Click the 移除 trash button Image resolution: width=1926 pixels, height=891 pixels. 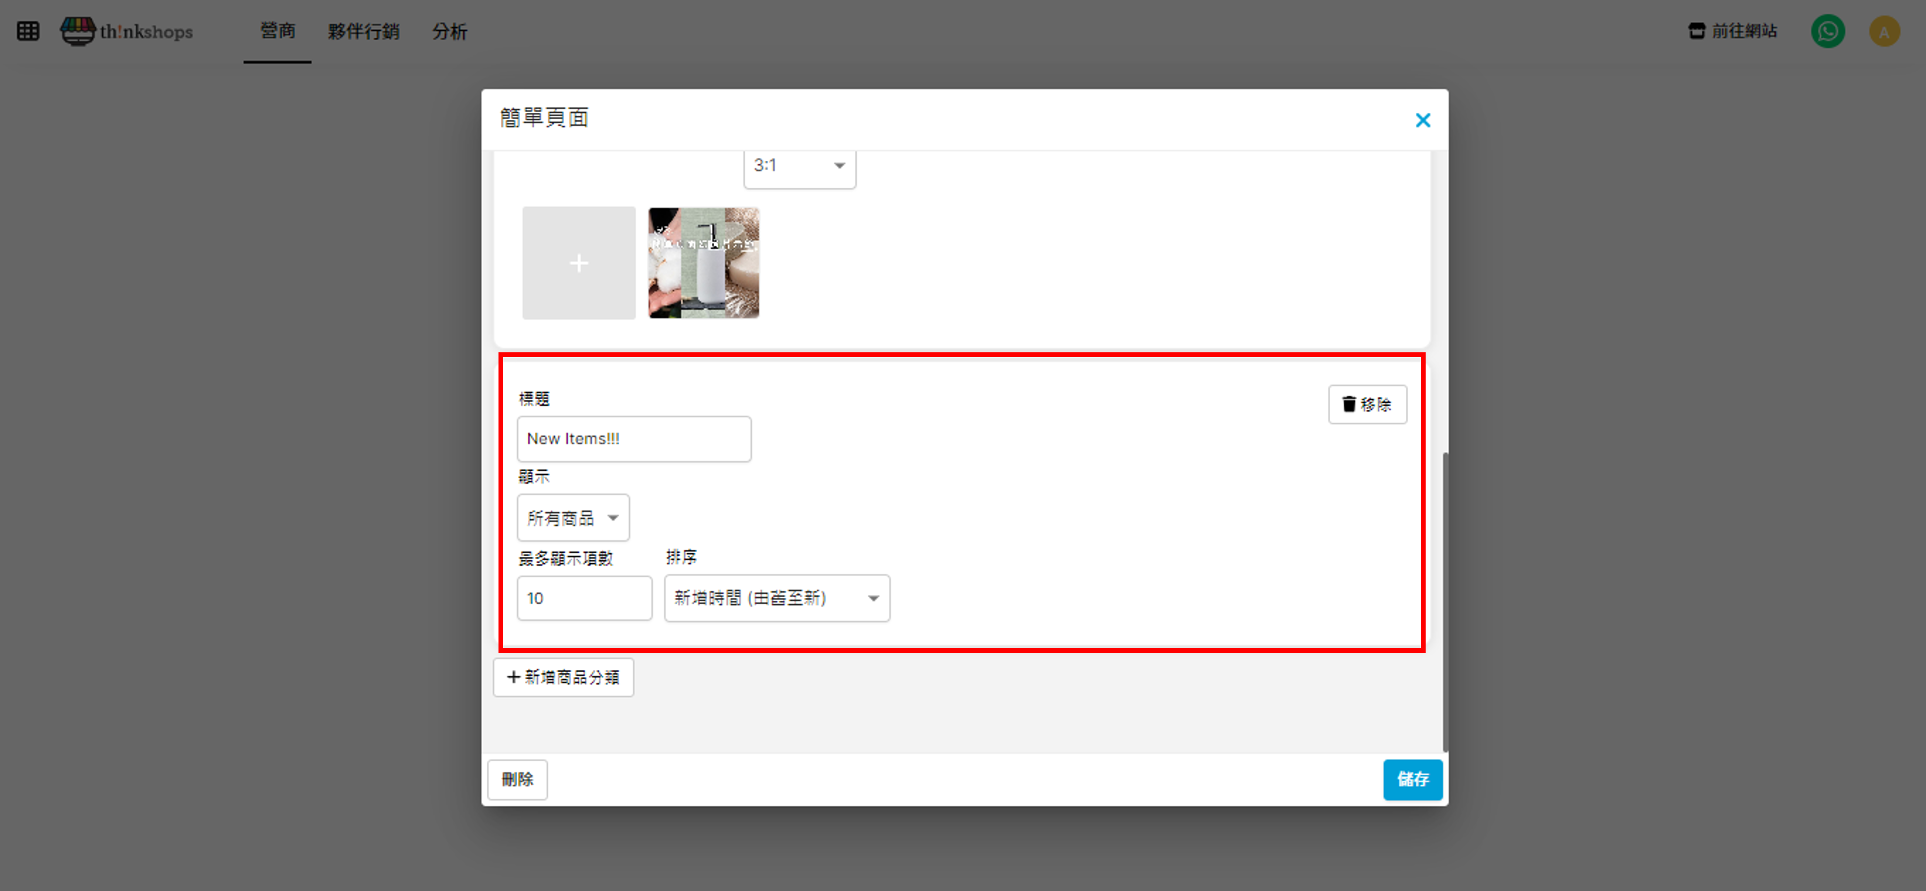(x=1367, y=404)
